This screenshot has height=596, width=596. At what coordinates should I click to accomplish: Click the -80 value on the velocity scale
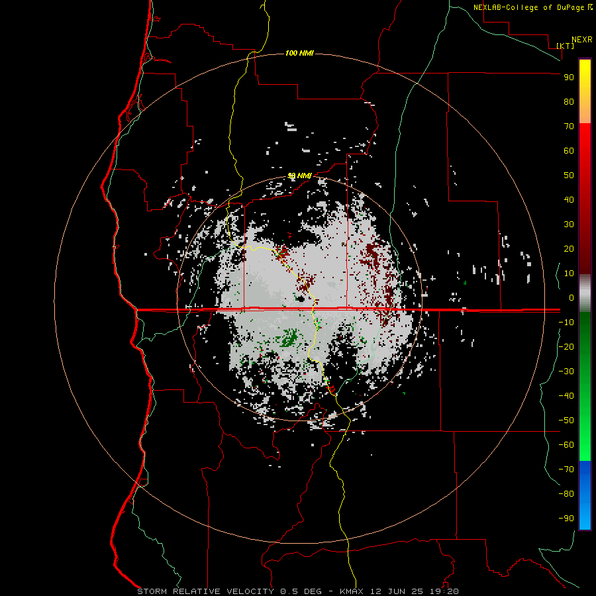[566, 494]
